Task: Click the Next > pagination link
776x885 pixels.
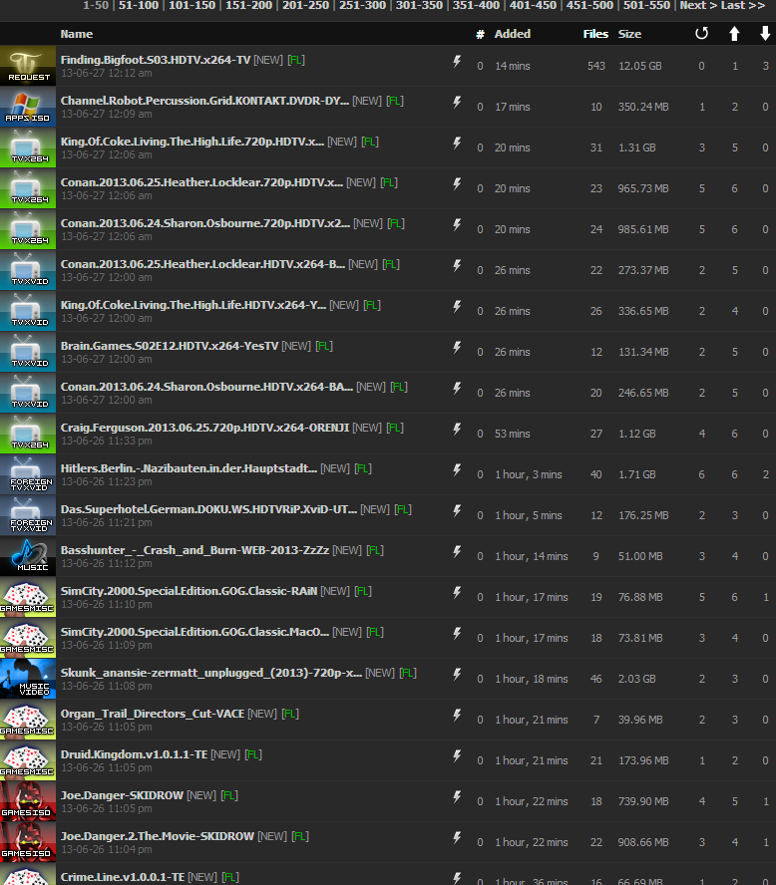Action: click(x=698, y=5)
